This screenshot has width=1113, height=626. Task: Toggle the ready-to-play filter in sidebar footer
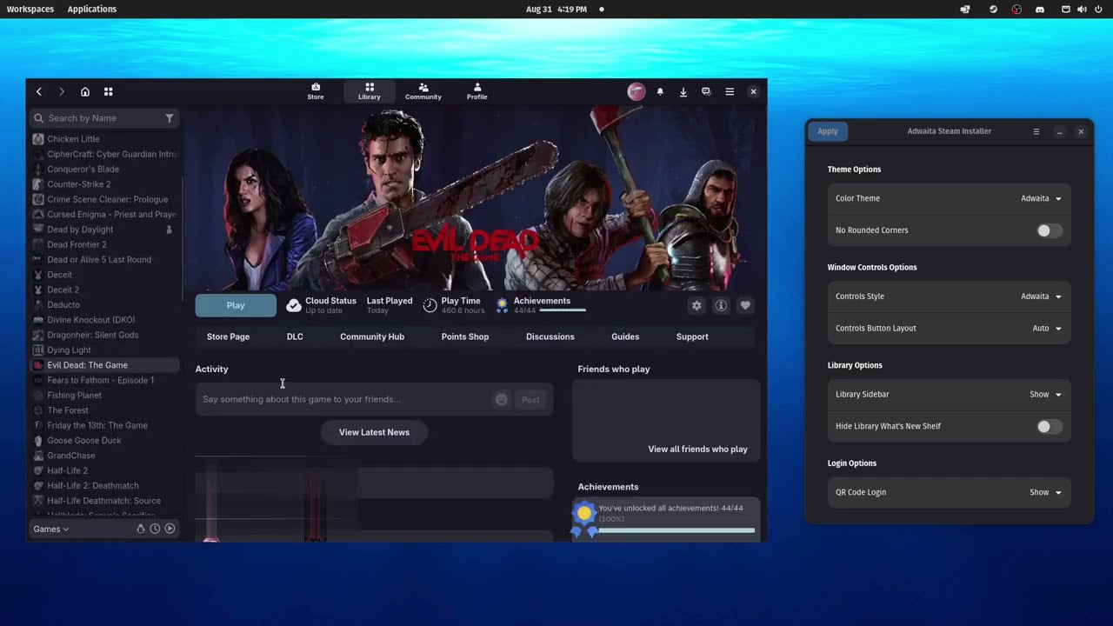(170, 529)
